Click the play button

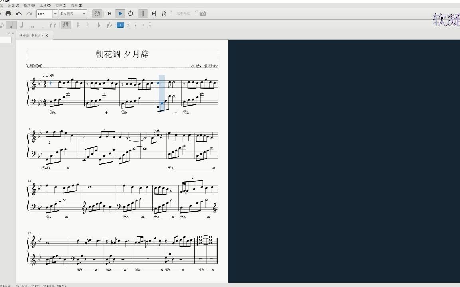(120, 14)
